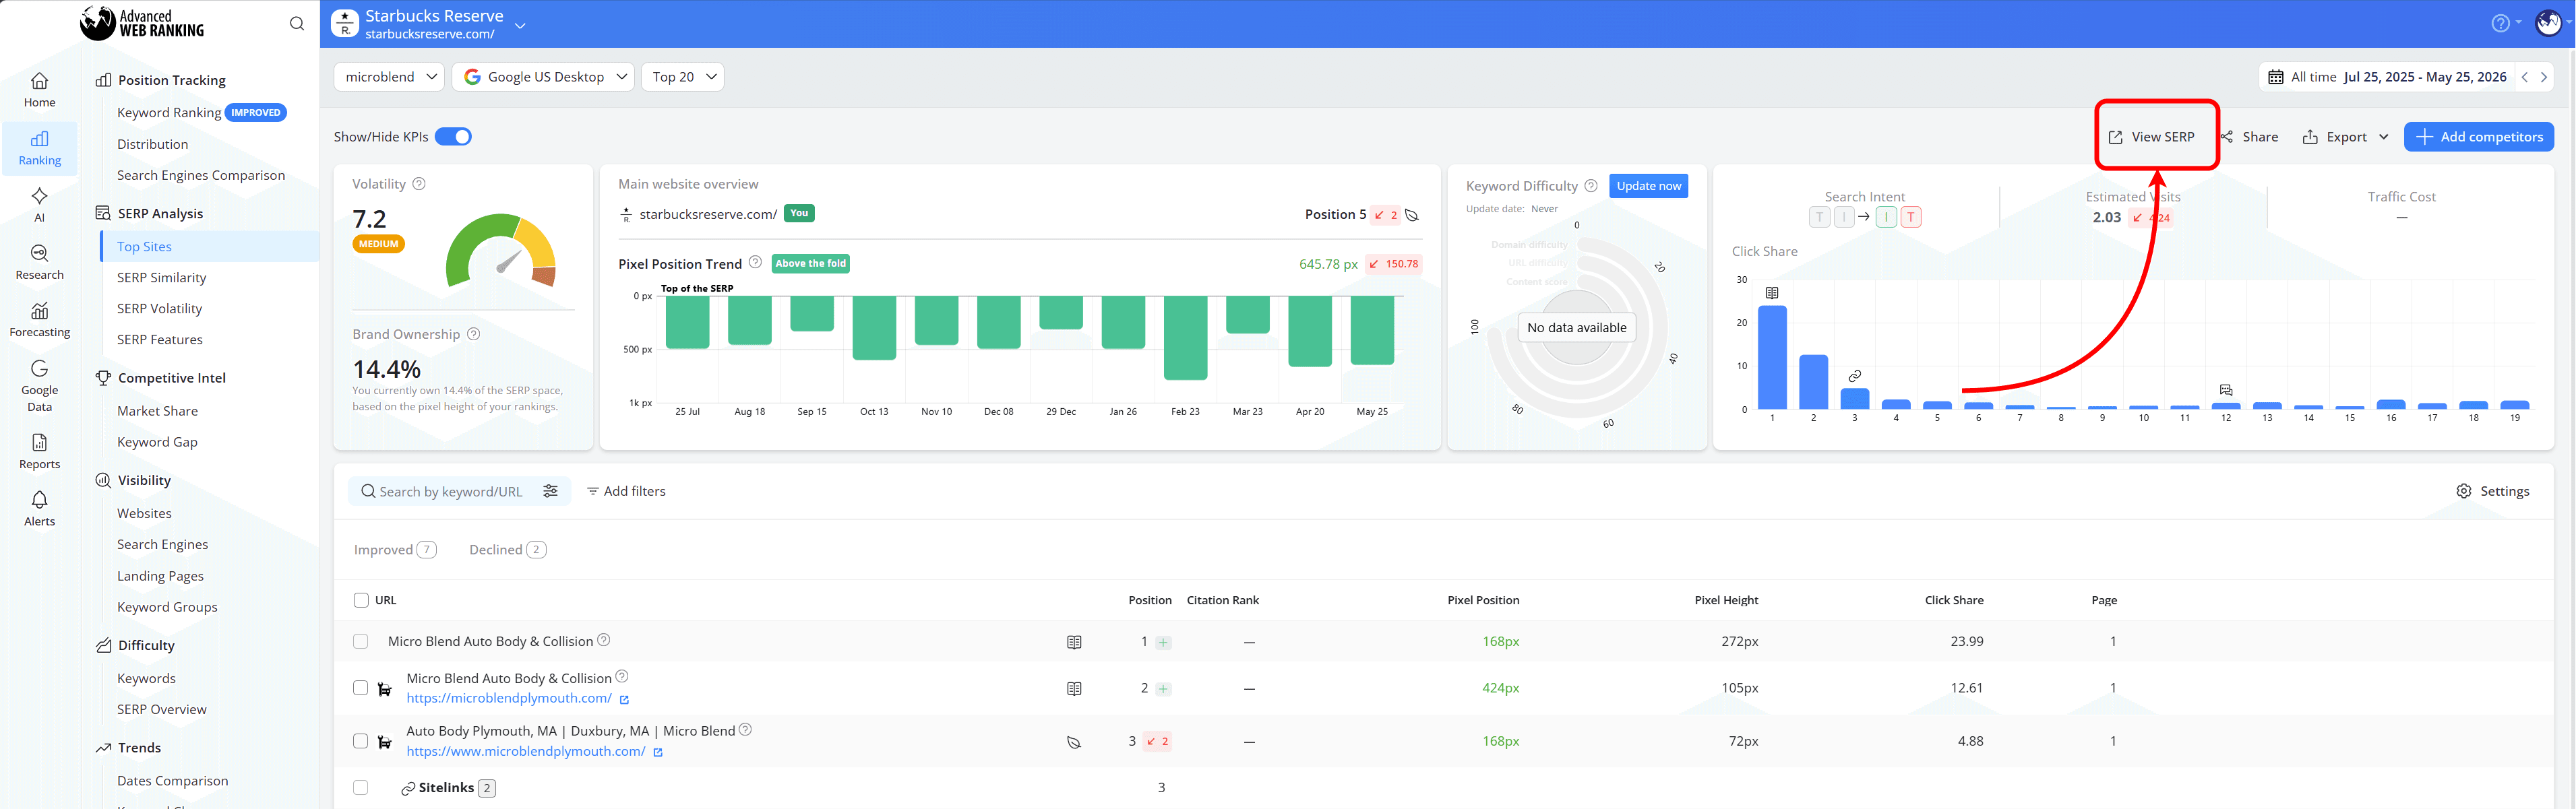Viewport: 2576px width, 809px height.
Task: Open the Research sidebar section
Action: [x=39, y=262]
